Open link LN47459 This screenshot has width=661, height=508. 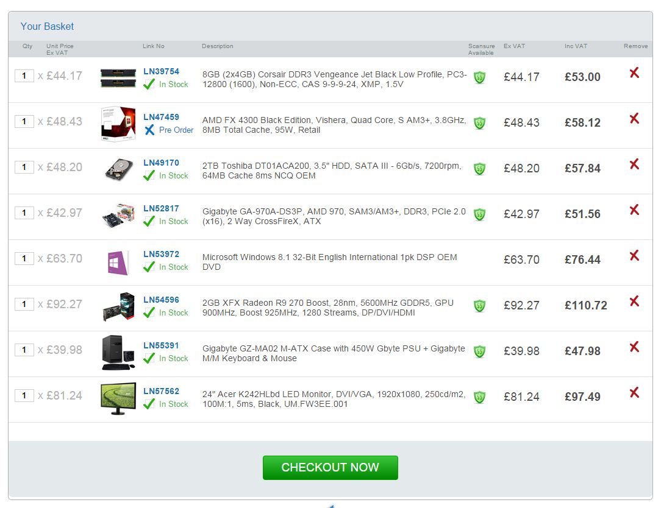161,117
